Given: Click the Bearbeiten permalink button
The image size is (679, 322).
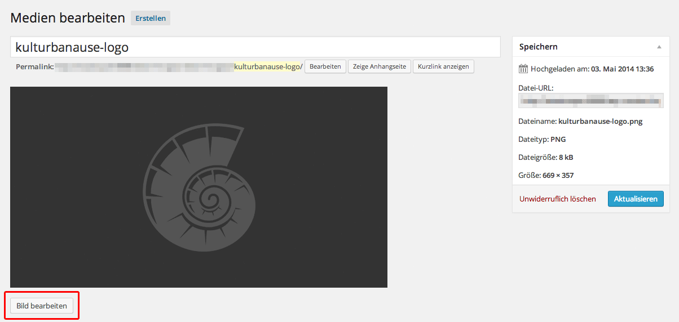Looking at the screenshot, I should (x=325, y=66).
